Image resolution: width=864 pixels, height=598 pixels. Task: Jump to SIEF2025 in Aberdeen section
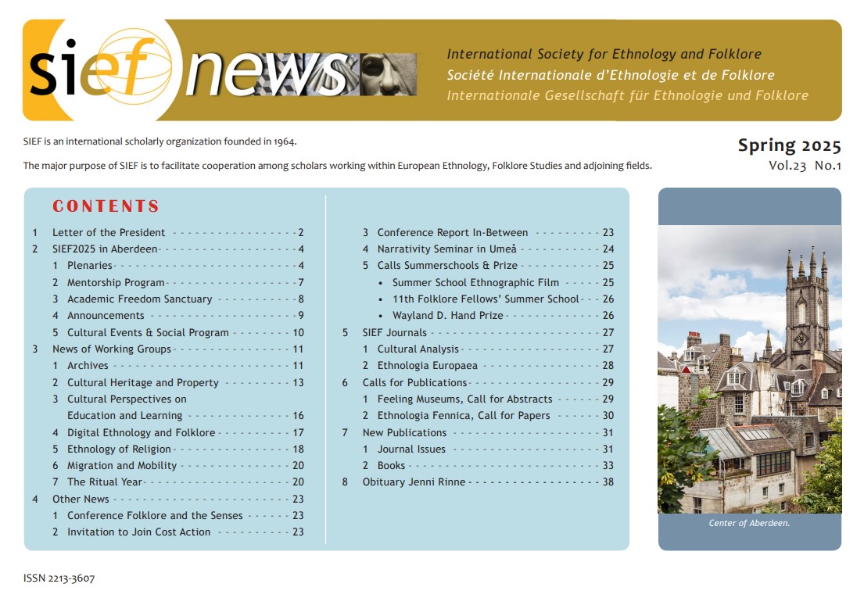pos(105,249)
